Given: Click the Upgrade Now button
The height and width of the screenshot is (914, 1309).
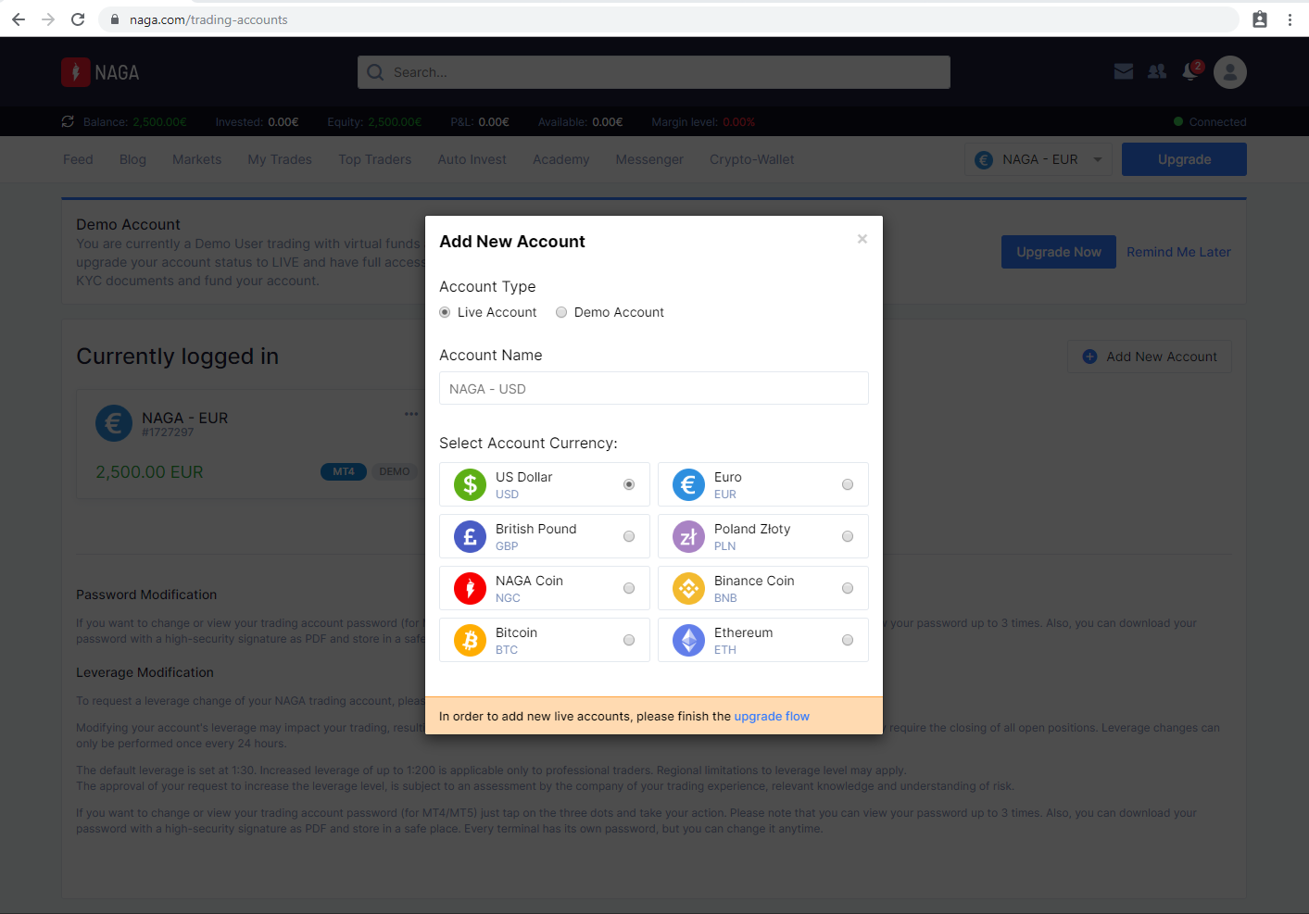Looking at the screenshot, I should click(x=1059, y=252).
